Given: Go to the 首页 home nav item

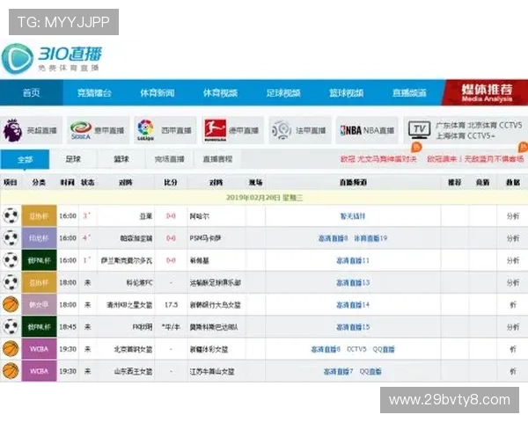Looking at the screenshot, I should (32, 92).
